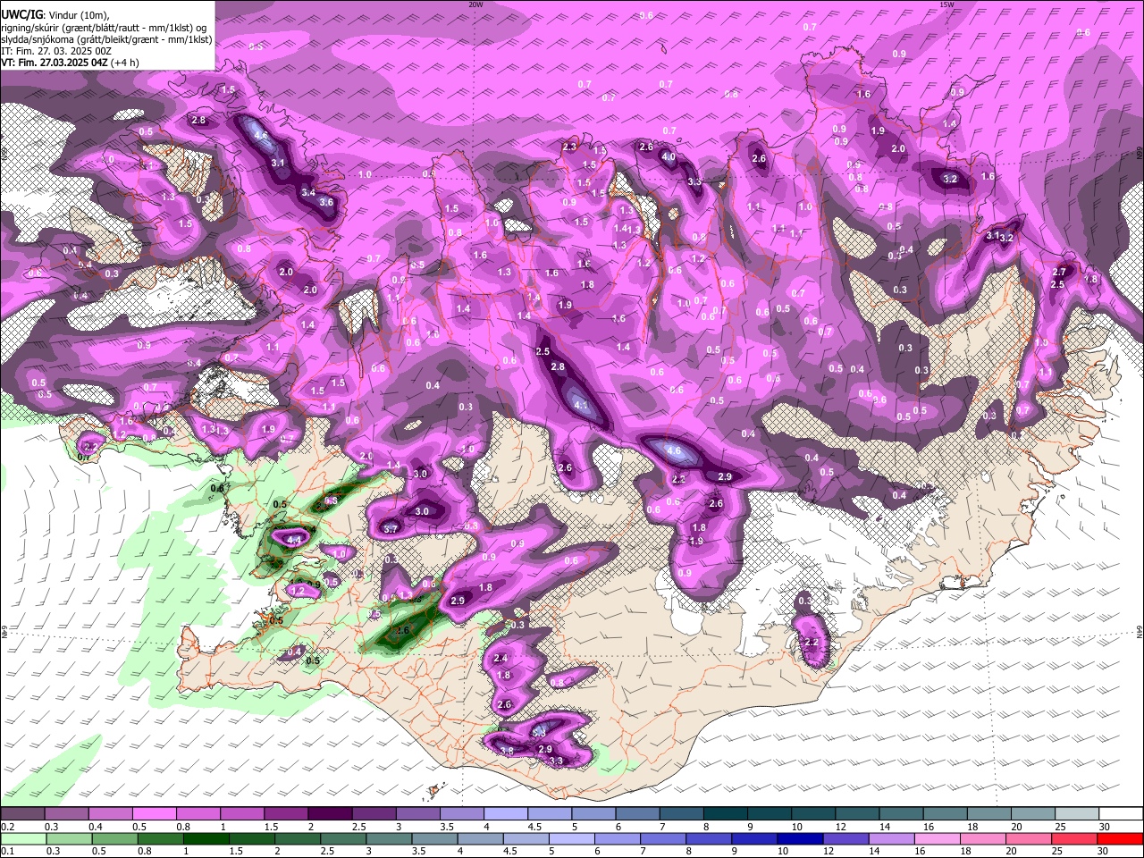The width and height of the screenshot is (1144, 858).
Task: Click the 2.7 snowfall value on the map
Action: coord(1060,272)
